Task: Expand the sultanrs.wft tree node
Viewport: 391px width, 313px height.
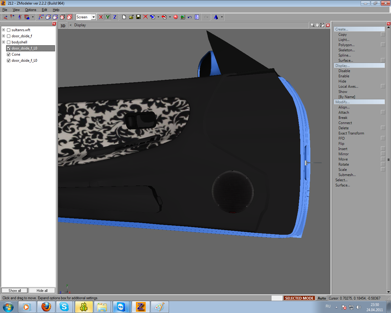Action: tap(4, 30)
